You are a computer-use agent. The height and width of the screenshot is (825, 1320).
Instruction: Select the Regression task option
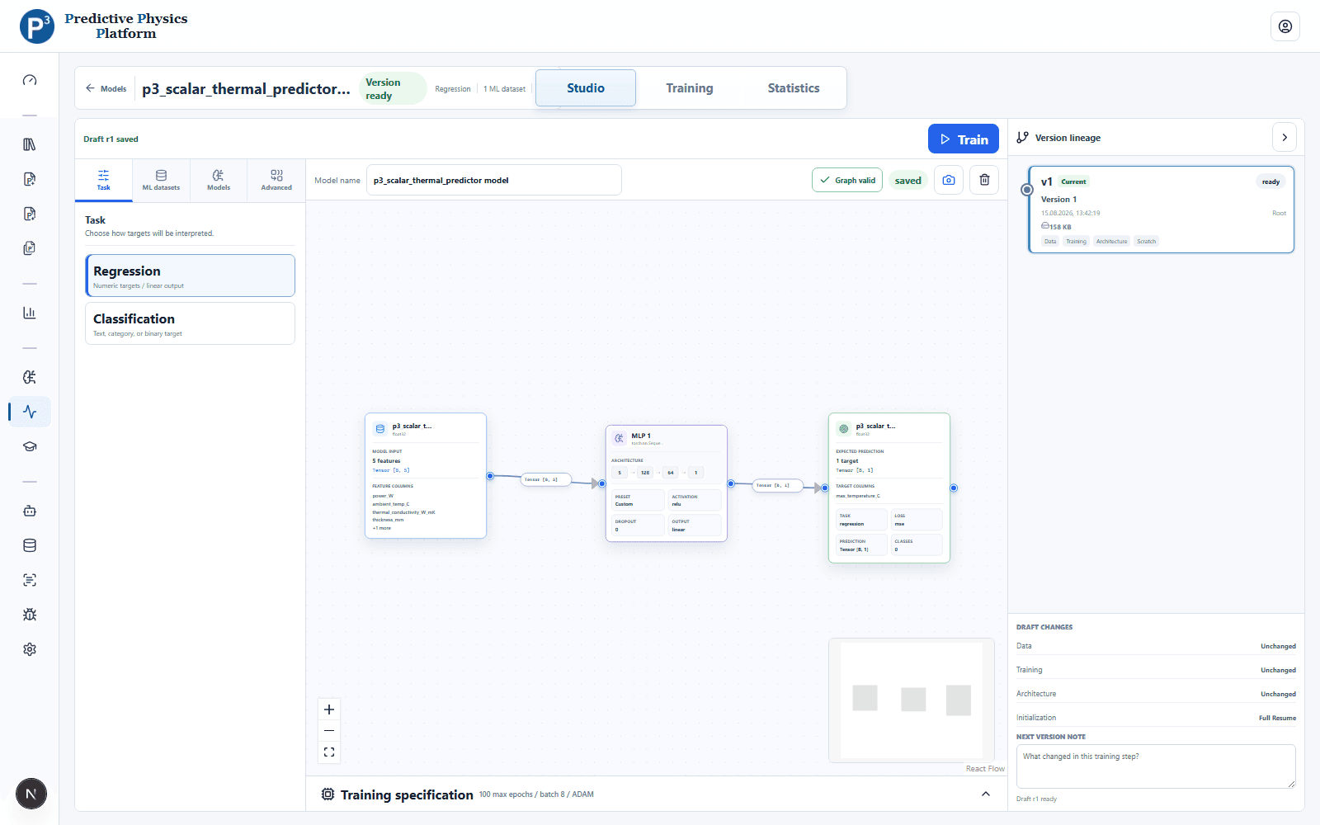coord(190,276)
